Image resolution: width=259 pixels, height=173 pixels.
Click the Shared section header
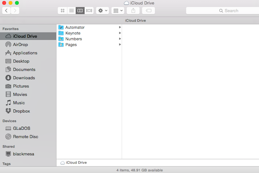click(9, 147)
